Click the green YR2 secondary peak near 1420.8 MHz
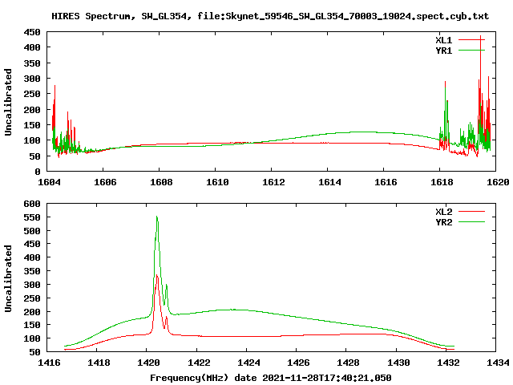The image size is (513, 385). (x=167, y=286)
